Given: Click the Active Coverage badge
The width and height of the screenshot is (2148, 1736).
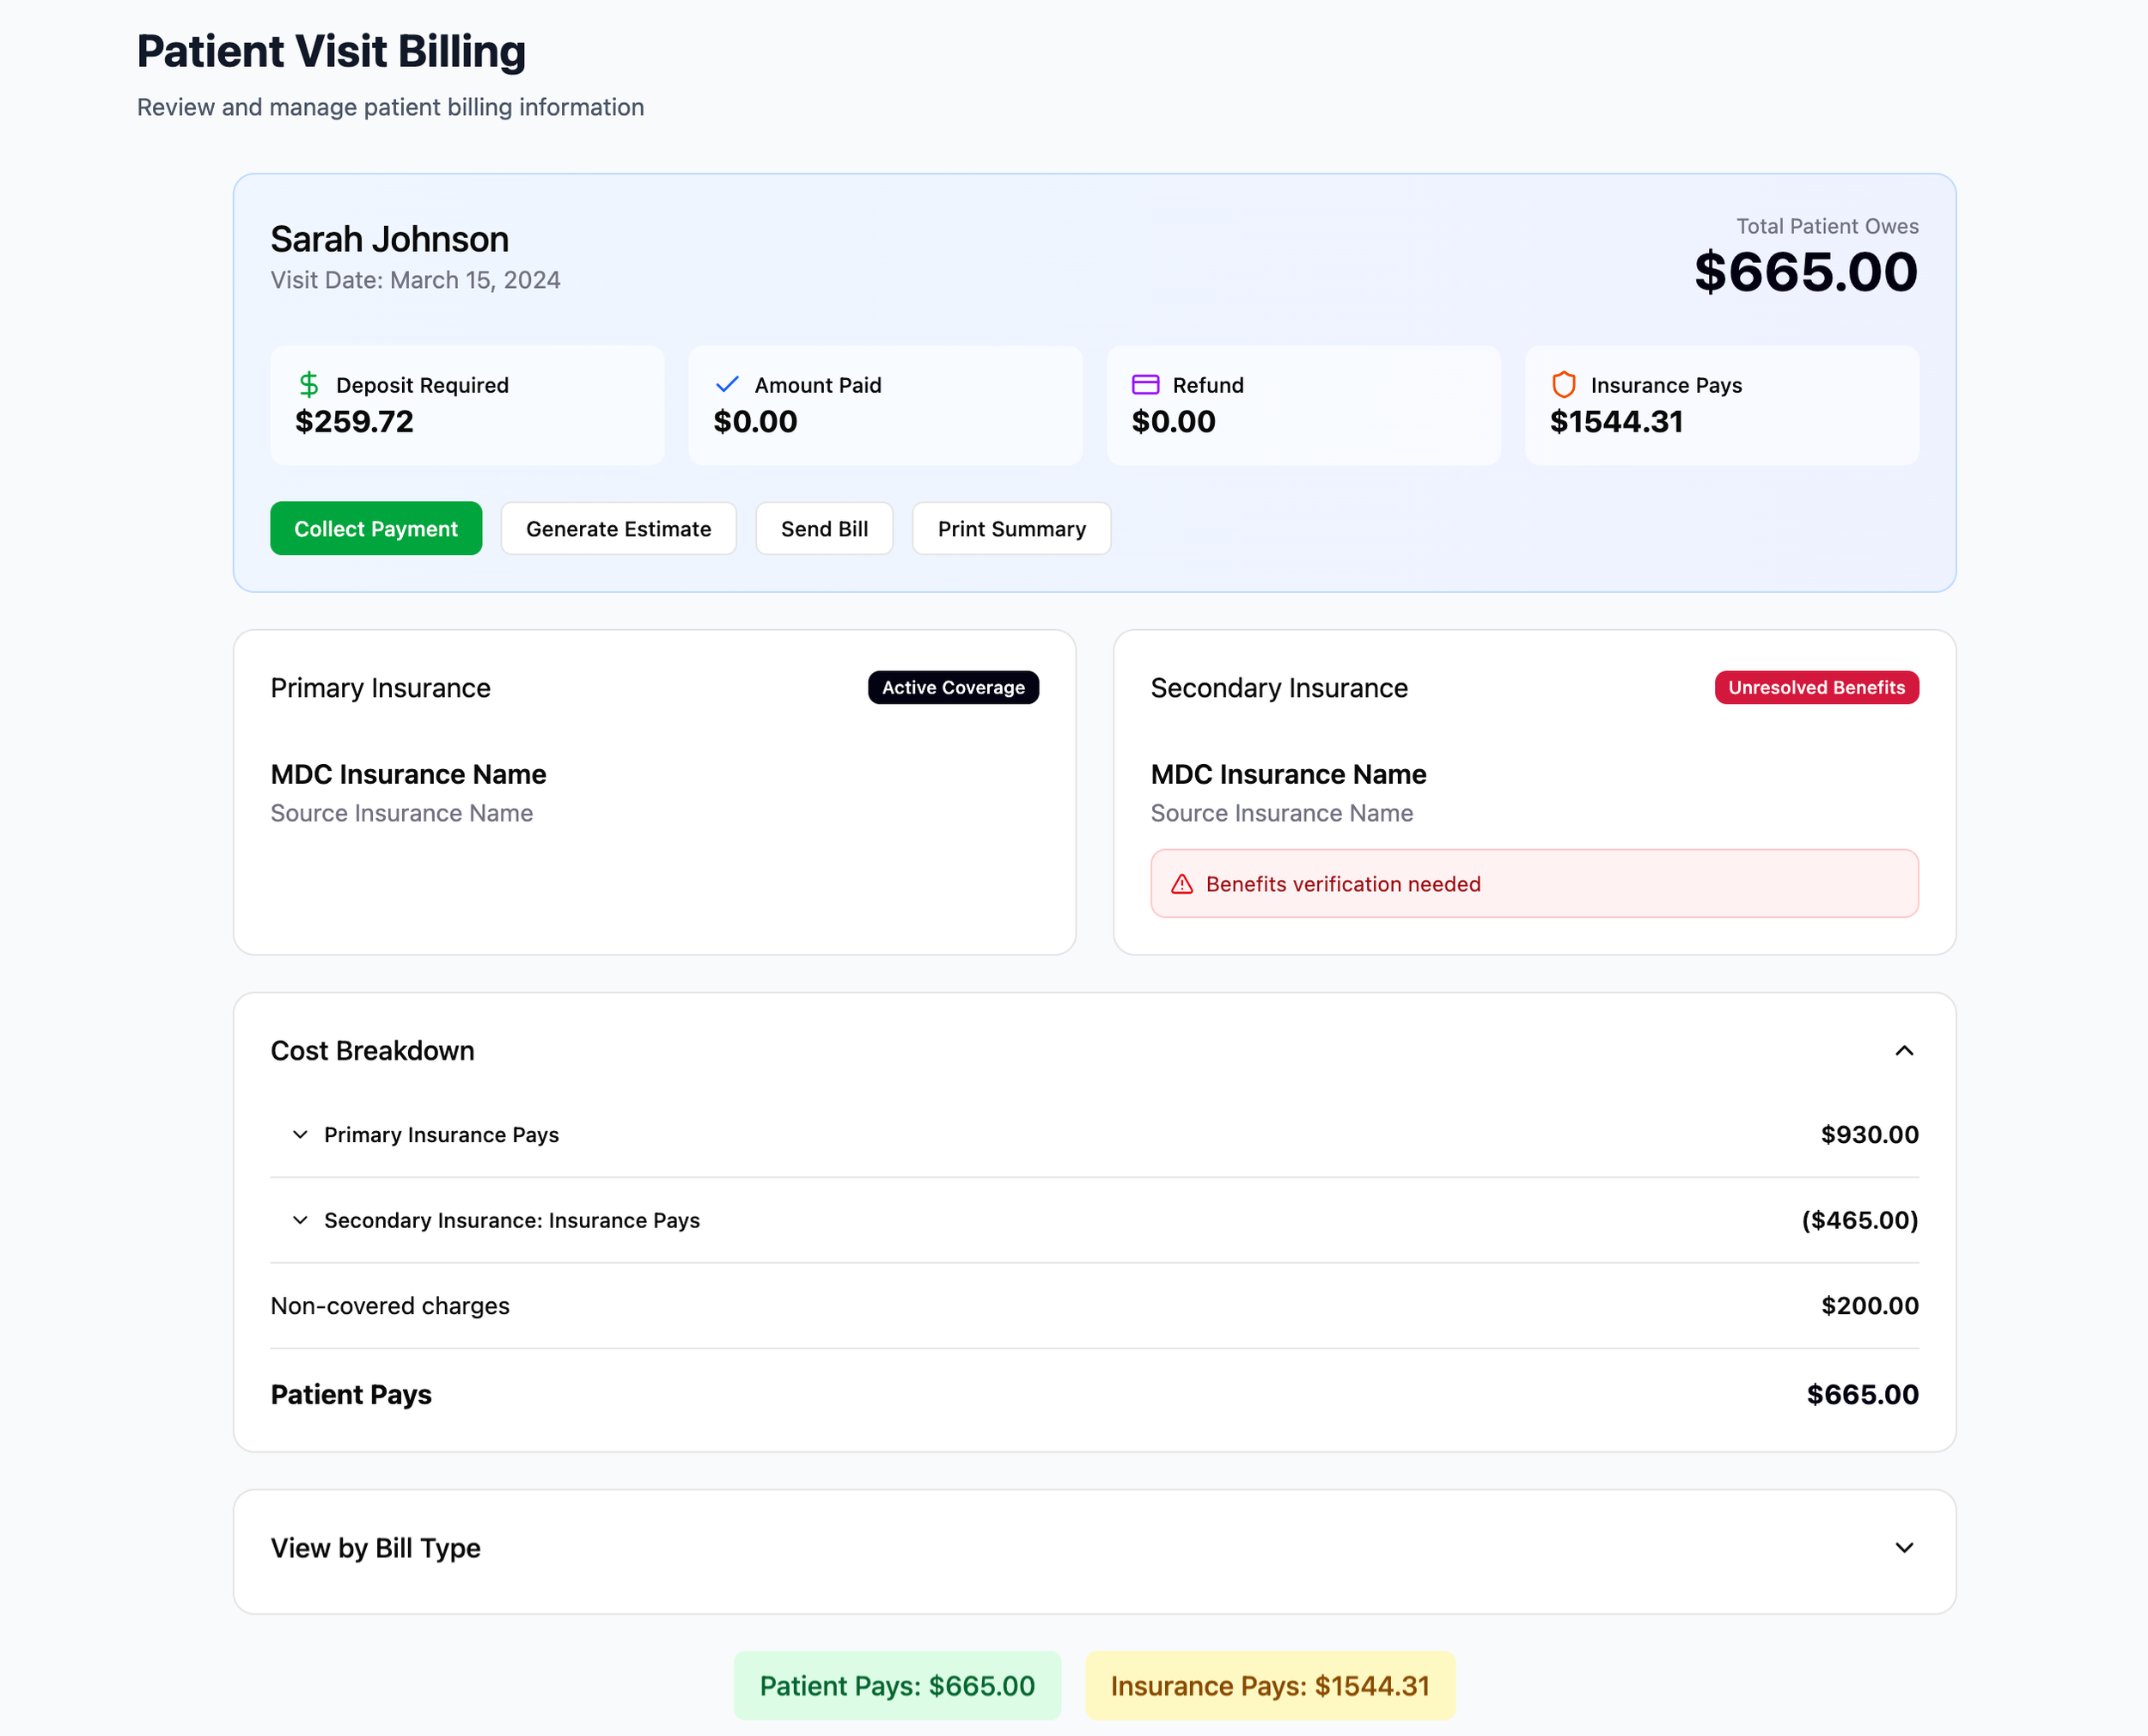Looking at the screenshot, I should [x=953, y=688].
